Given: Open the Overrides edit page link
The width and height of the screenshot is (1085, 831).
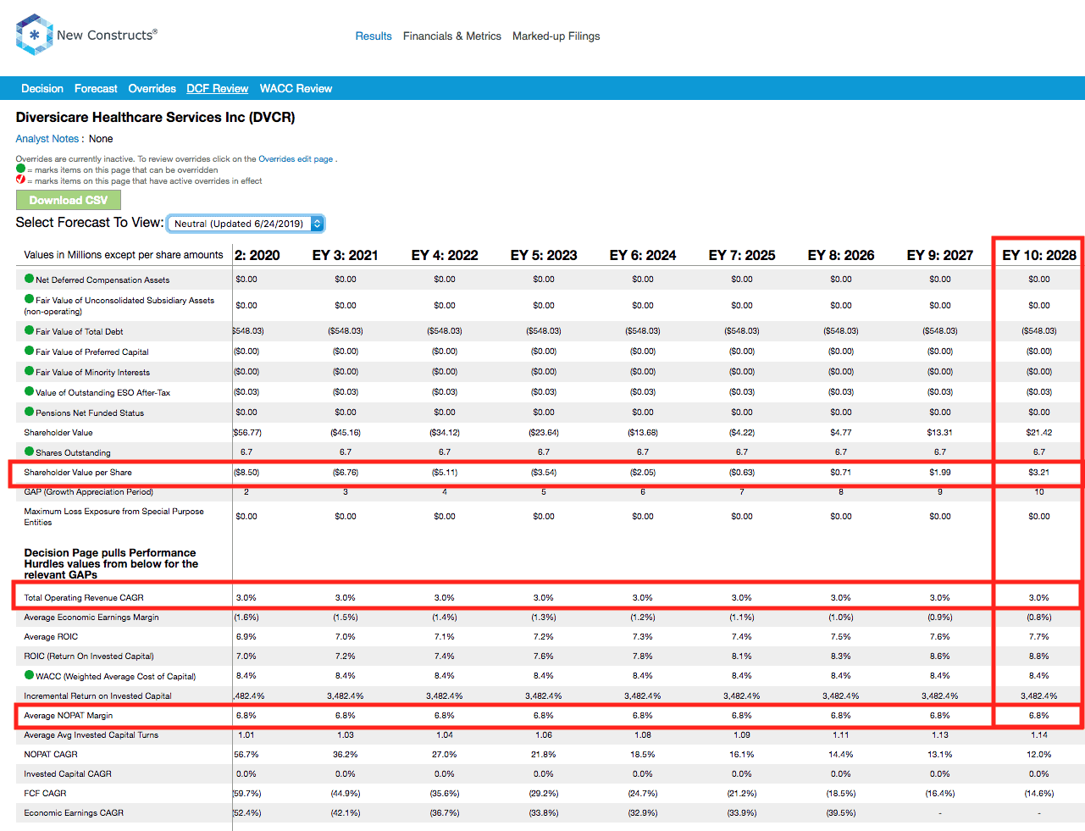Looking at the screenshot, I should point(296,158).
